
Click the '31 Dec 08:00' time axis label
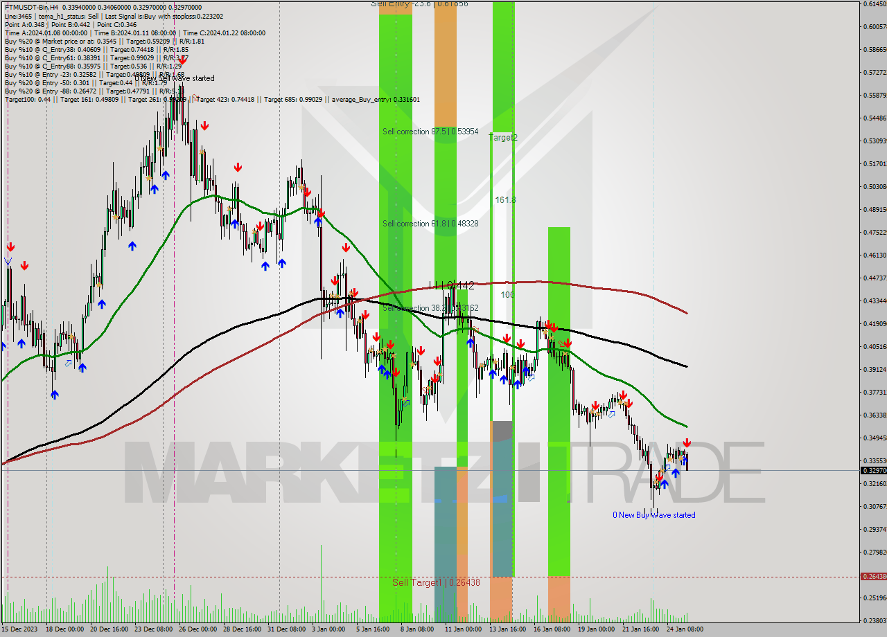click(286, 629)
